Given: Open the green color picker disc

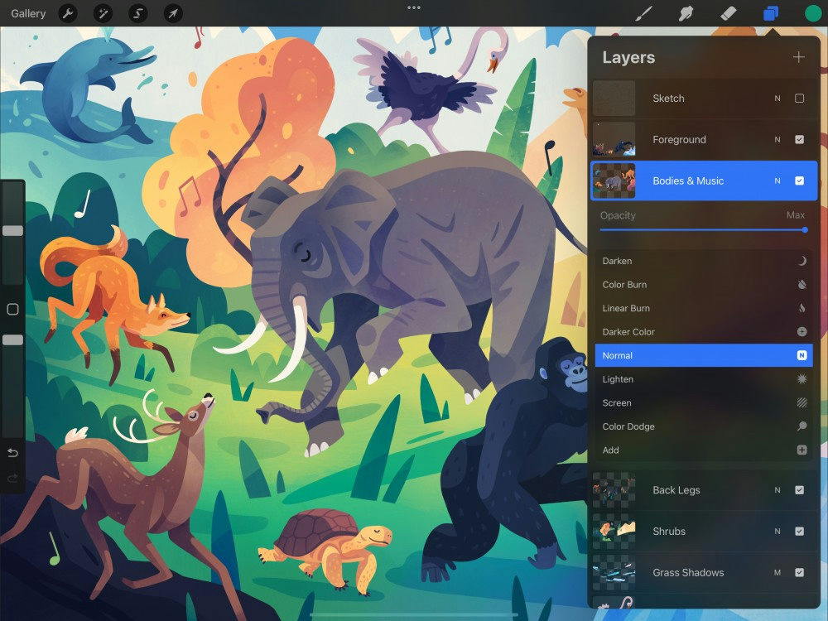Looking at the screenshot, I should [813, 13].
